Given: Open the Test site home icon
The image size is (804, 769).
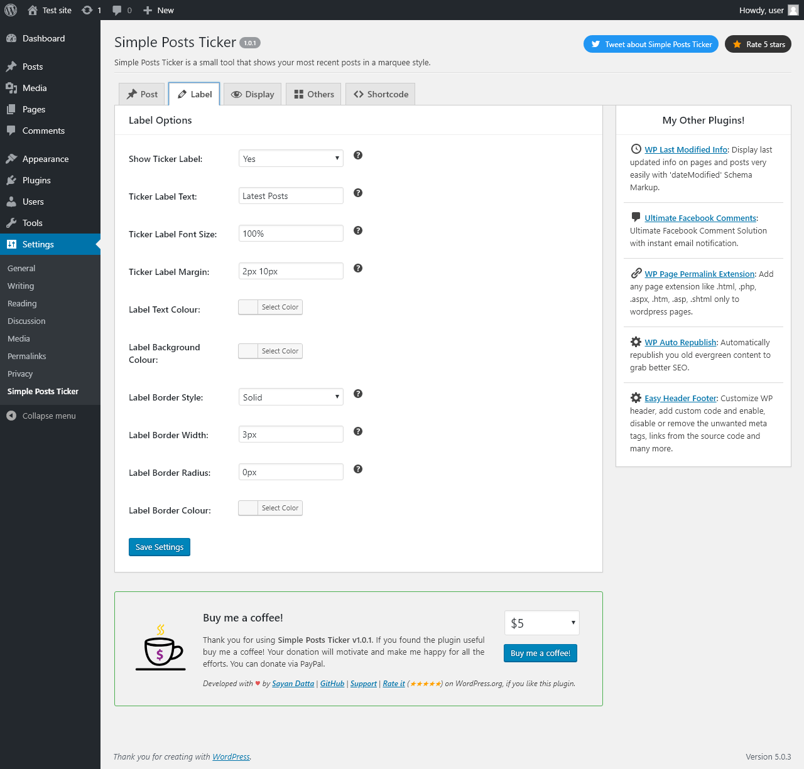Looking at the screenshot, I should point(33,10).
